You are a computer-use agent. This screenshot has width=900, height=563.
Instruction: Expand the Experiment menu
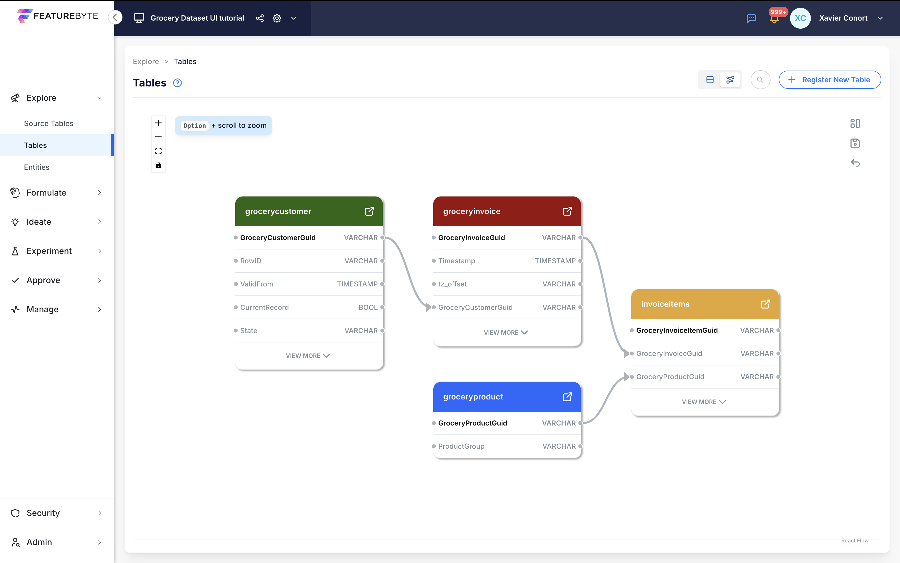click(x=57, y=251)
